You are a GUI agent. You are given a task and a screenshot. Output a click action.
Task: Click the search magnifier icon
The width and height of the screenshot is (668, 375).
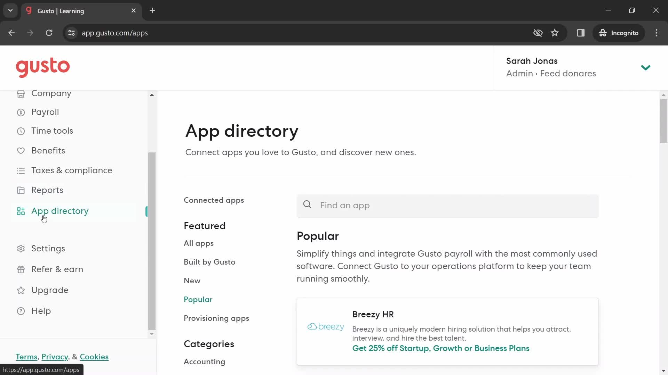point(307,205)
